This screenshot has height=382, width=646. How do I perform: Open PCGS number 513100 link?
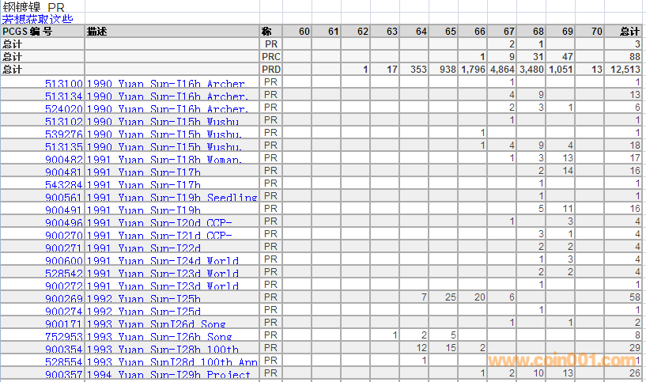[x=63, y=84]
